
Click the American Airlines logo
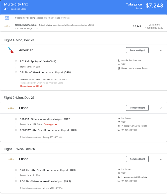(x=11, y=50)
